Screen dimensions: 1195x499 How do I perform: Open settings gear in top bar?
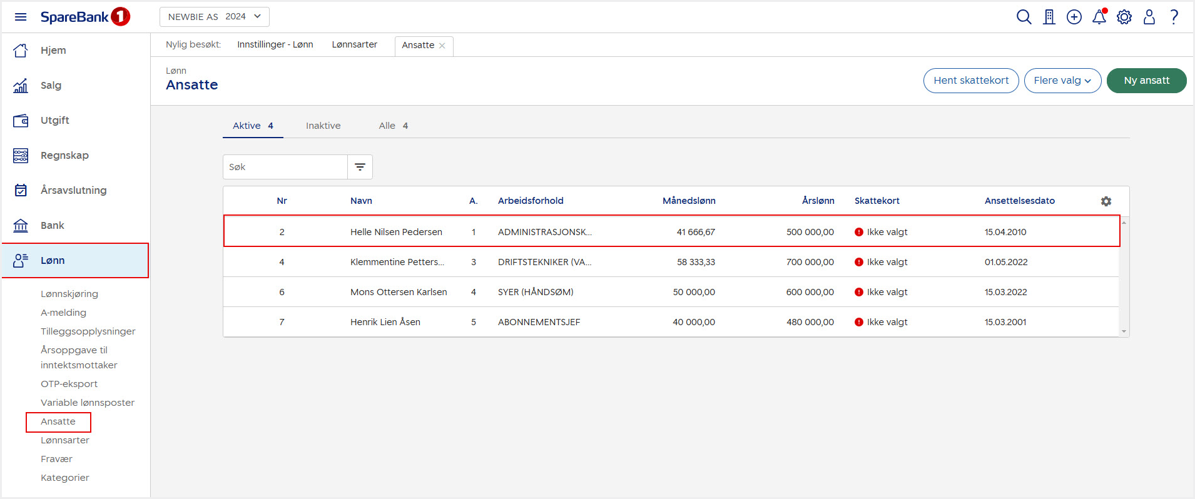tap(1124, 17)
